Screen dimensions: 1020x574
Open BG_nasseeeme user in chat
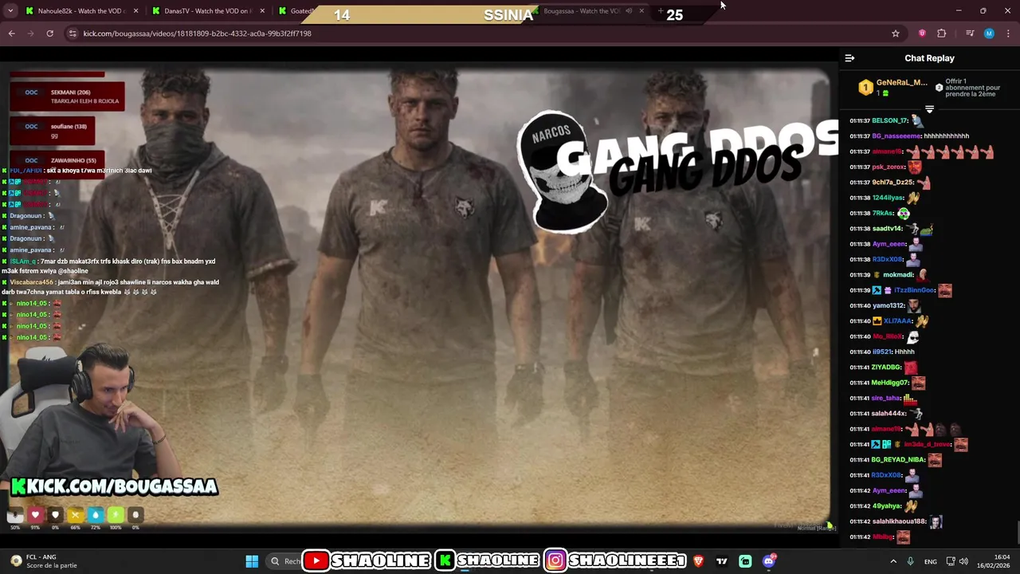tap(896, 136)
